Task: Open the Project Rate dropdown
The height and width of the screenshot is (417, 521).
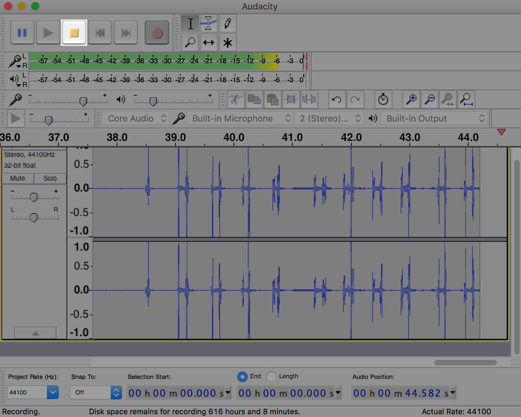Action: (53, 392)
